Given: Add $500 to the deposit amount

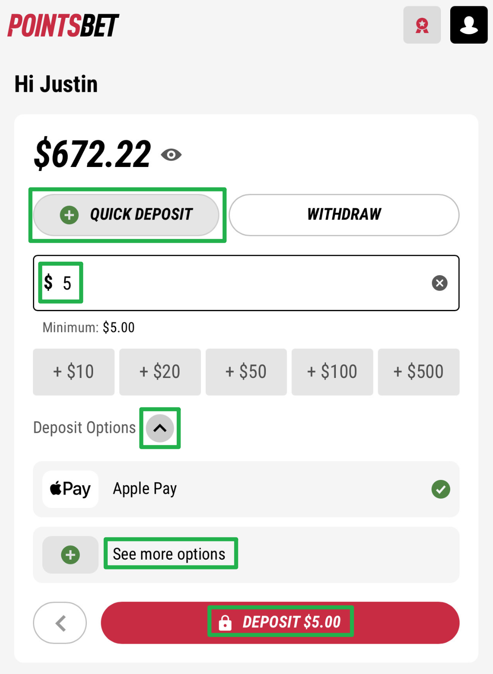Looking at the screenshot, I should coord(419,372).
